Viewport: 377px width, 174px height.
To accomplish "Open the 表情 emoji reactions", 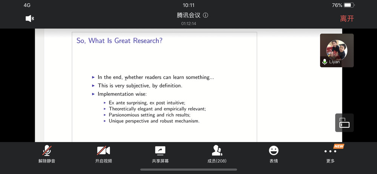I will coord(274,151).
